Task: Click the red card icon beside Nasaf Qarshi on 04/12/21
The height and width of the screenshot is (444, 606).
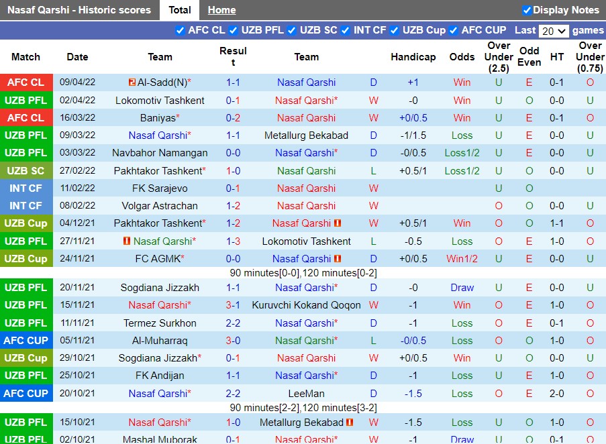Action: pos(337,223)
